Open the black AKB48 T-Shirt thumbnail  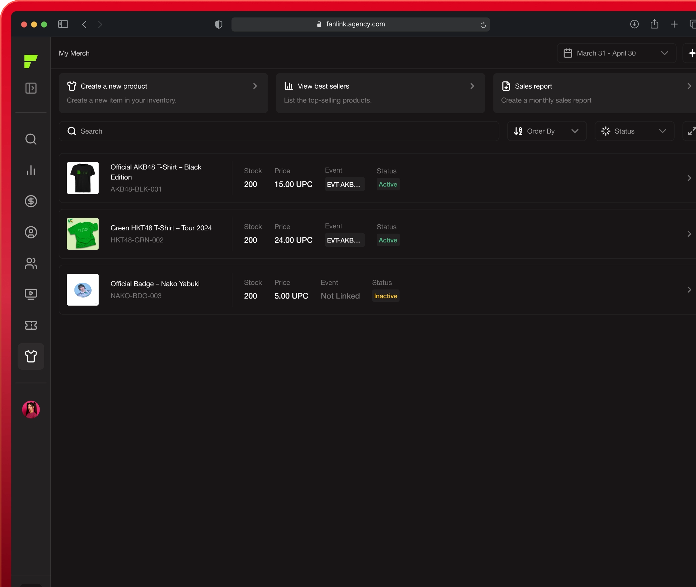point(83,178)
